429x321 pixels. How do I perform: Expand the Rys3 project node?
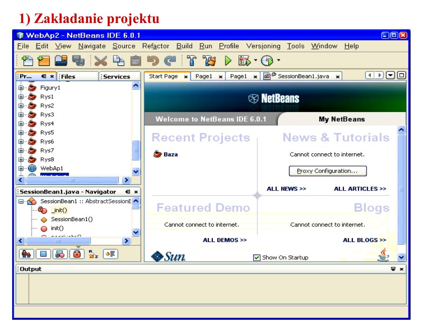coord(21,115)
